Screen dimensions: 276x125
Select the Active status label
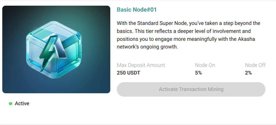[x=22, y=103]
